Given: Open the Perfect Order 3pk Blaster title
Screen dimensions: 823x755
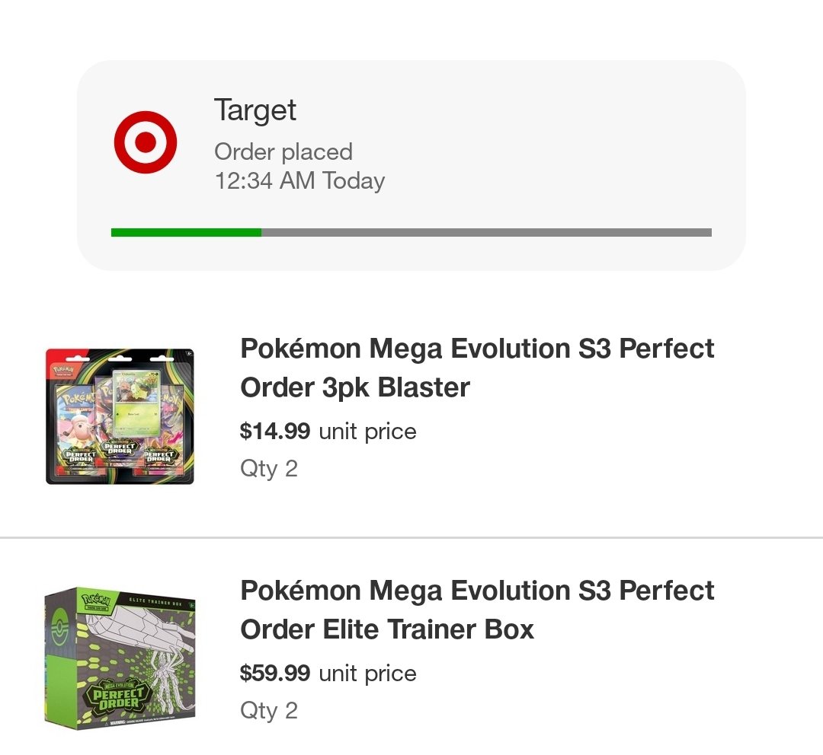Looking at the screenshot, I should click(x=477, y=368).
